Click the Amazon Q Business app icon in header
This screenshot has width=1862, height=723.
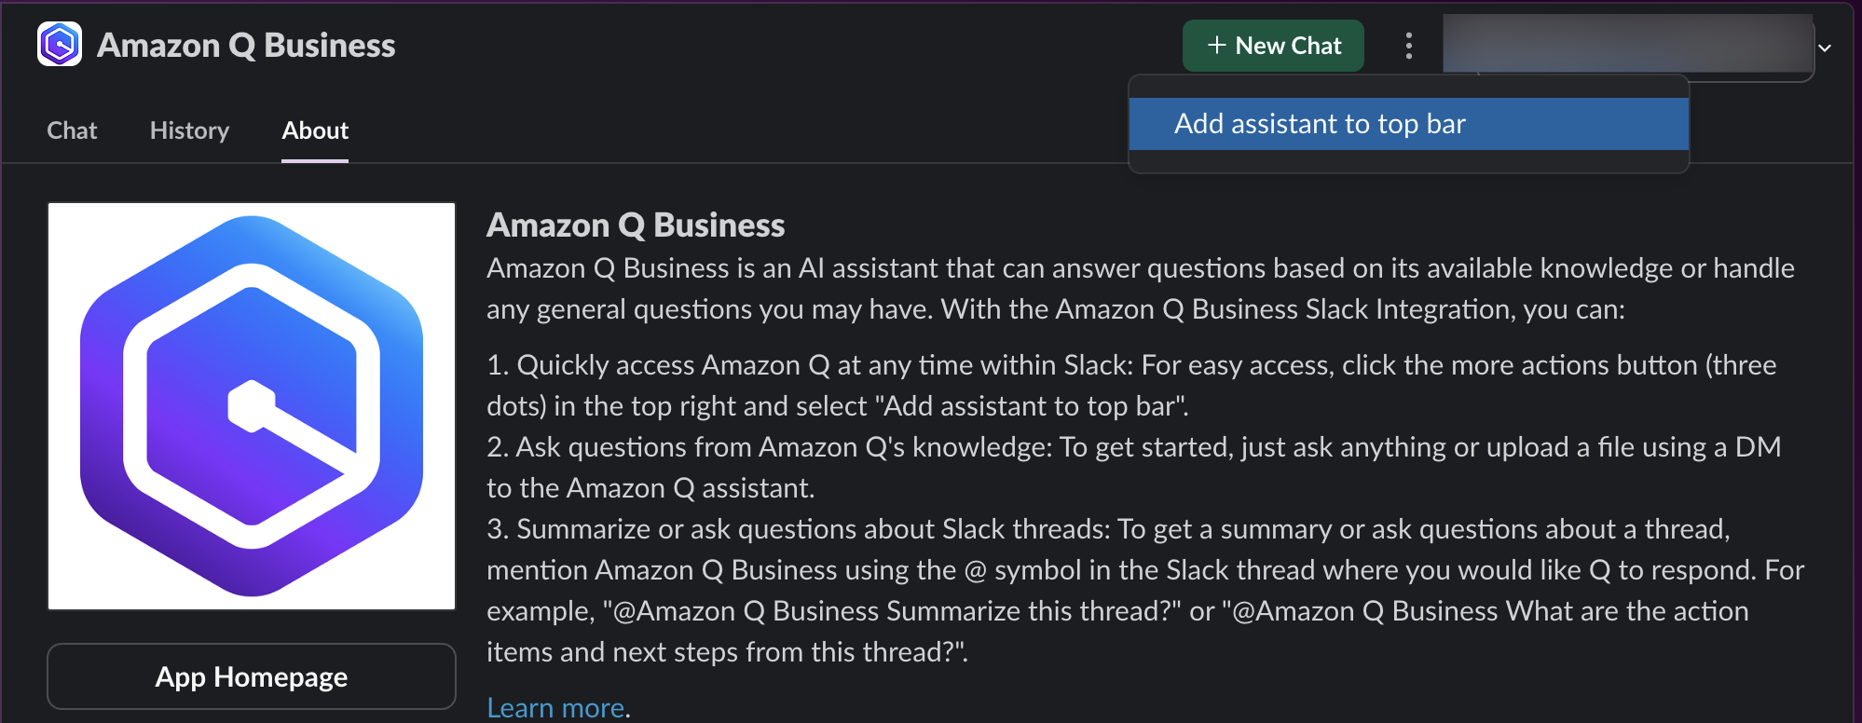coord(60,45)
